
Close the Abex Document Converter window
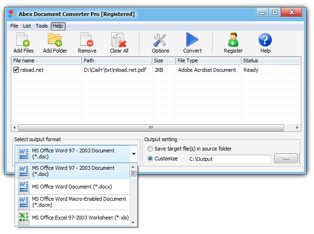pyautogui.click(x=292, y=12)
